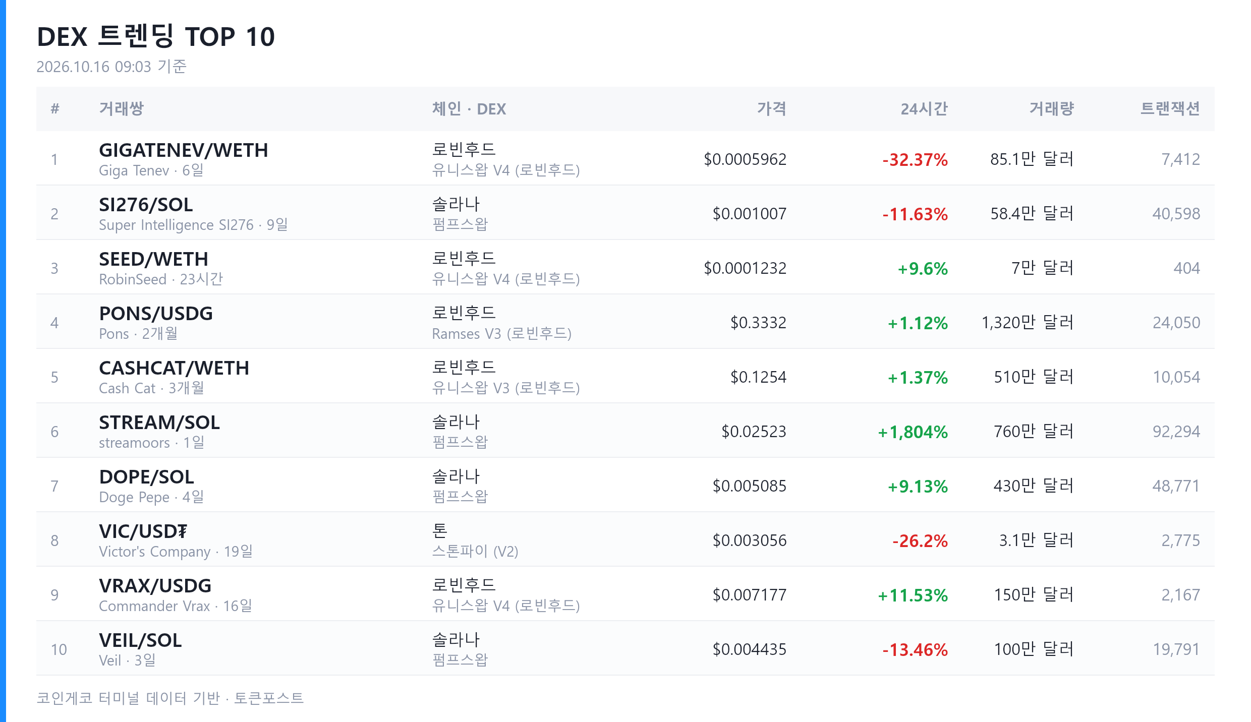Open the PONS/USDG pair name
Screen dimensions: 1251x722
[x=156, y=314]
